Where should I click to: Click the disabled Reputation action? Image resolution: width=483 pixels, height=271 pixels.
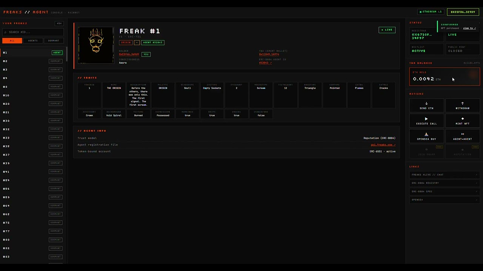click(x=462, y=152)
